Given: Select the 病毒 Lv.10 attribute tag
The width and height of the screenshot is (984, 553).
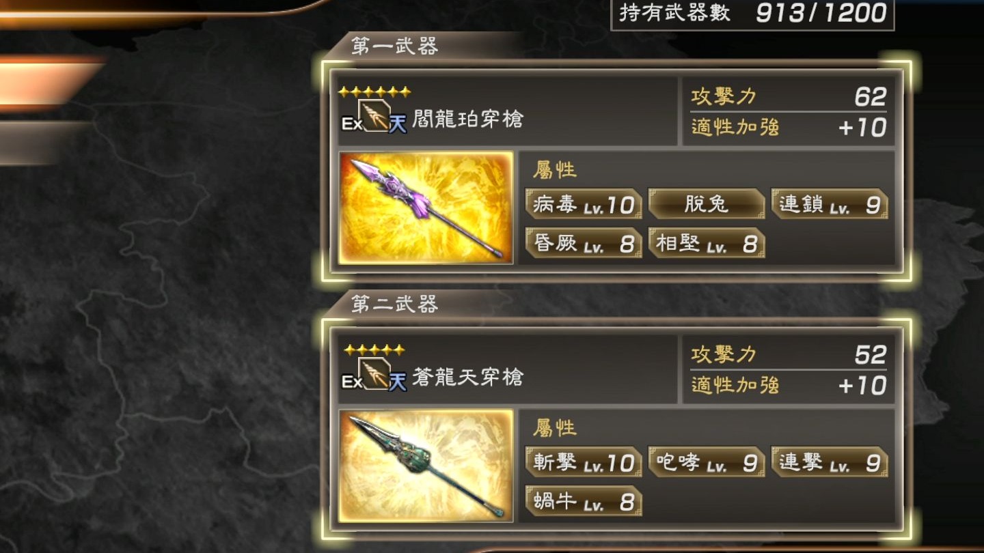Looking at the screenshot, I should click(x=584, y=204).
